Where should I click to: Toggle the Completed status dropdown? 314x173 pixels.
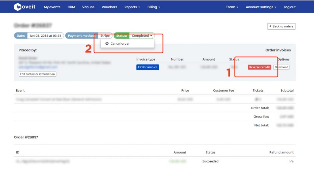(x=142, y=36)
